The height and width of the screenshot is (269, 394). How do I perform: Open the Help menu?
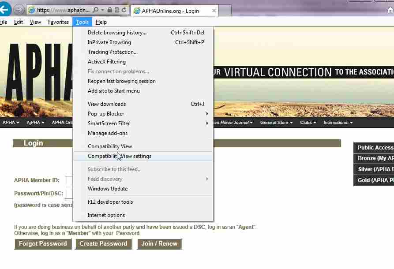[x=101, y=22]
